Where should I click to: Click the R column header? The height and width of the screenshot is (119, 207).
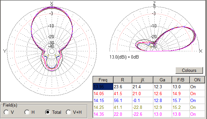click(x=123, y=80)
